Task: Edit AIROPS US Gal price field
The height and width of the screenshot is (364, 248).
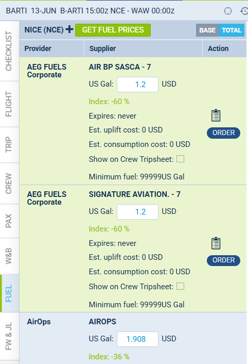Action: tap(137, 339)
